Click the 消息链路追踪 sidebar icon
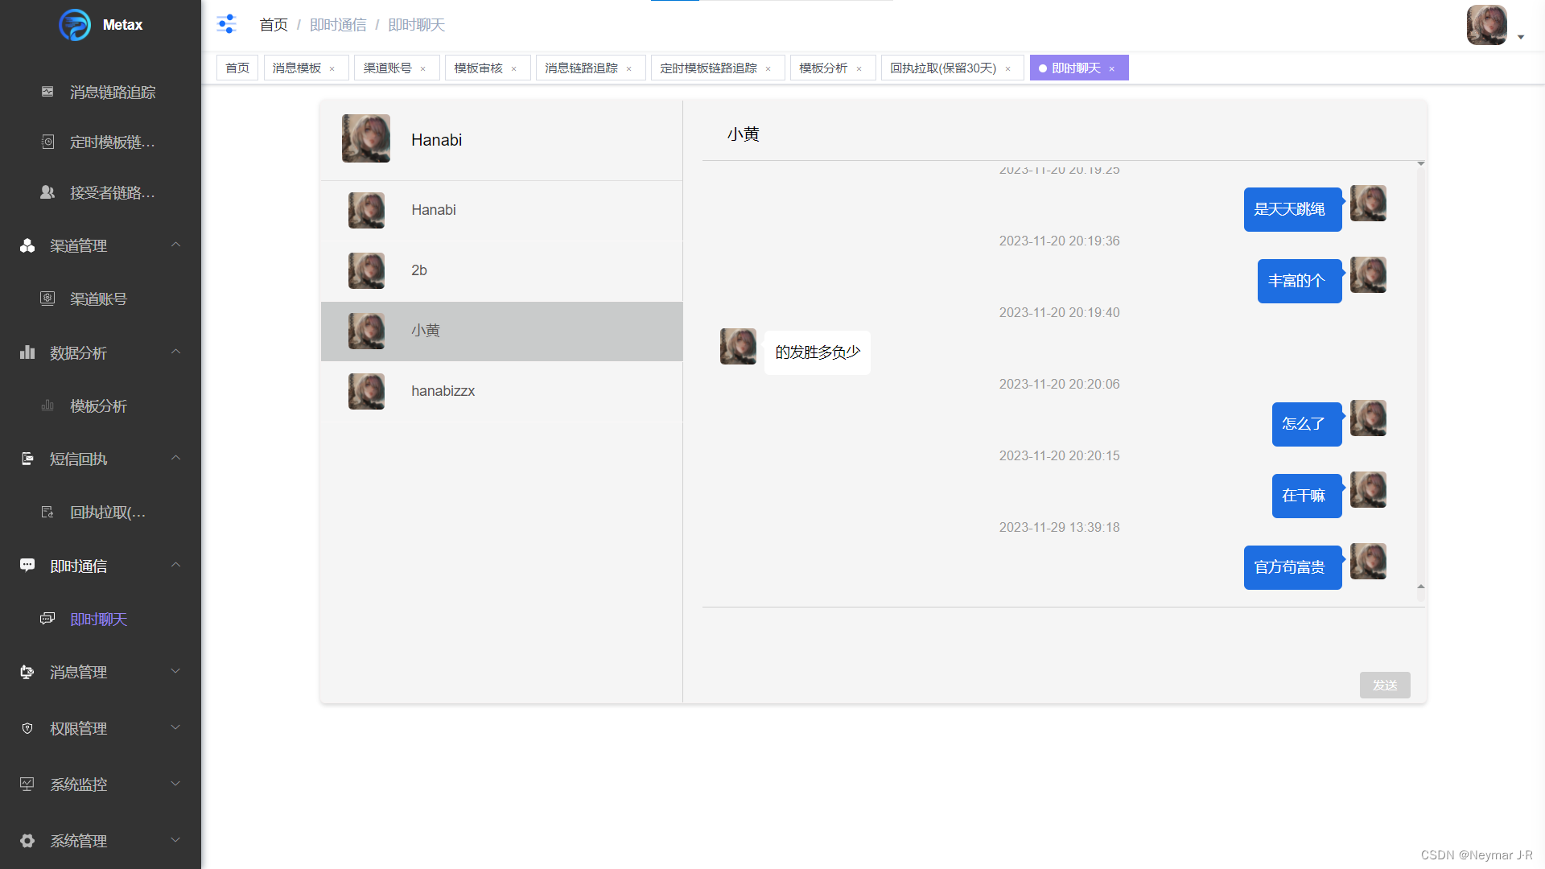This screenshot has width=1545, height=869. [x=47, y=92]
